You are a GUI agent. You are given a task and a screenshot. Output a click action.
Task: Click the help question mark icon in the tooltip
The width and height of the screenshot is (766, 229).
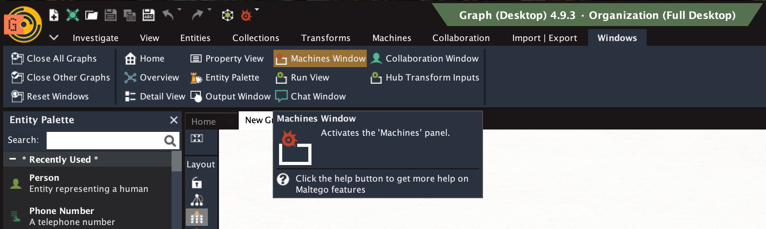tap(283, 179)
